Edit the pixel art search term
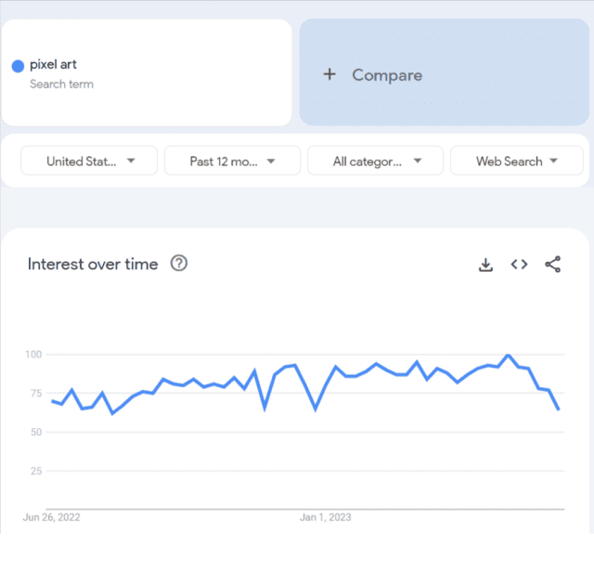Viewport: 594px width, 584px height. click(x=54, y=65)
